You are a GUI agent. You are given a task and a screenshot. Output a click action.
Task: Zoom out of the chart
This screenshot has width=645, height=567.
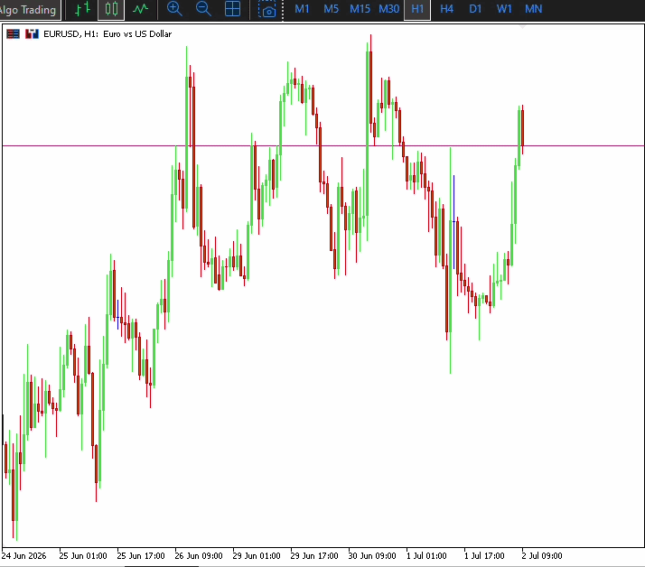(x=203, y=9)
